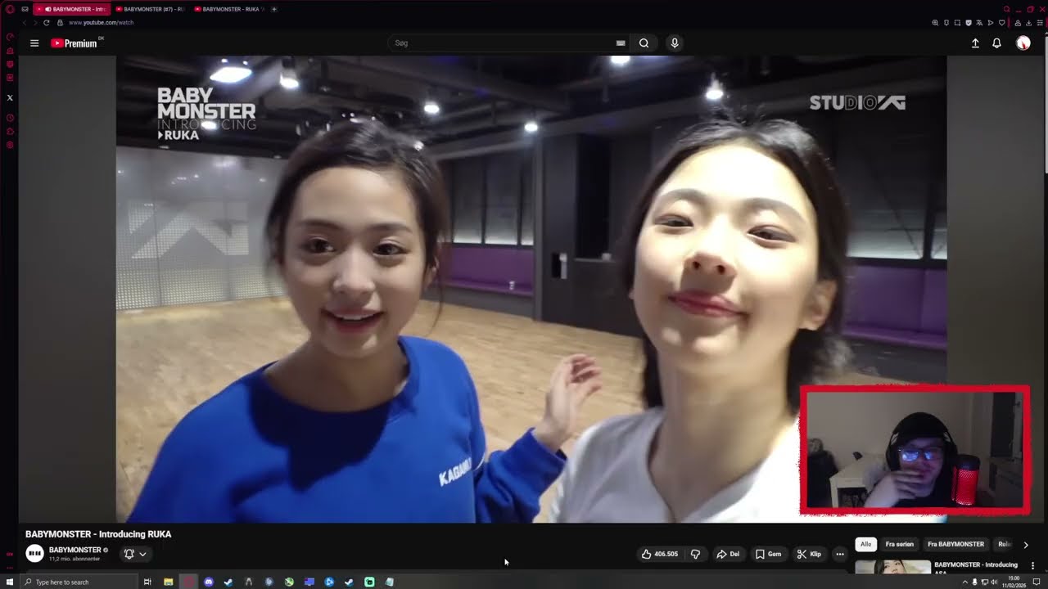Expand the notification bell subscription dropdown
Screen dimensions: 1048x589
135,554
